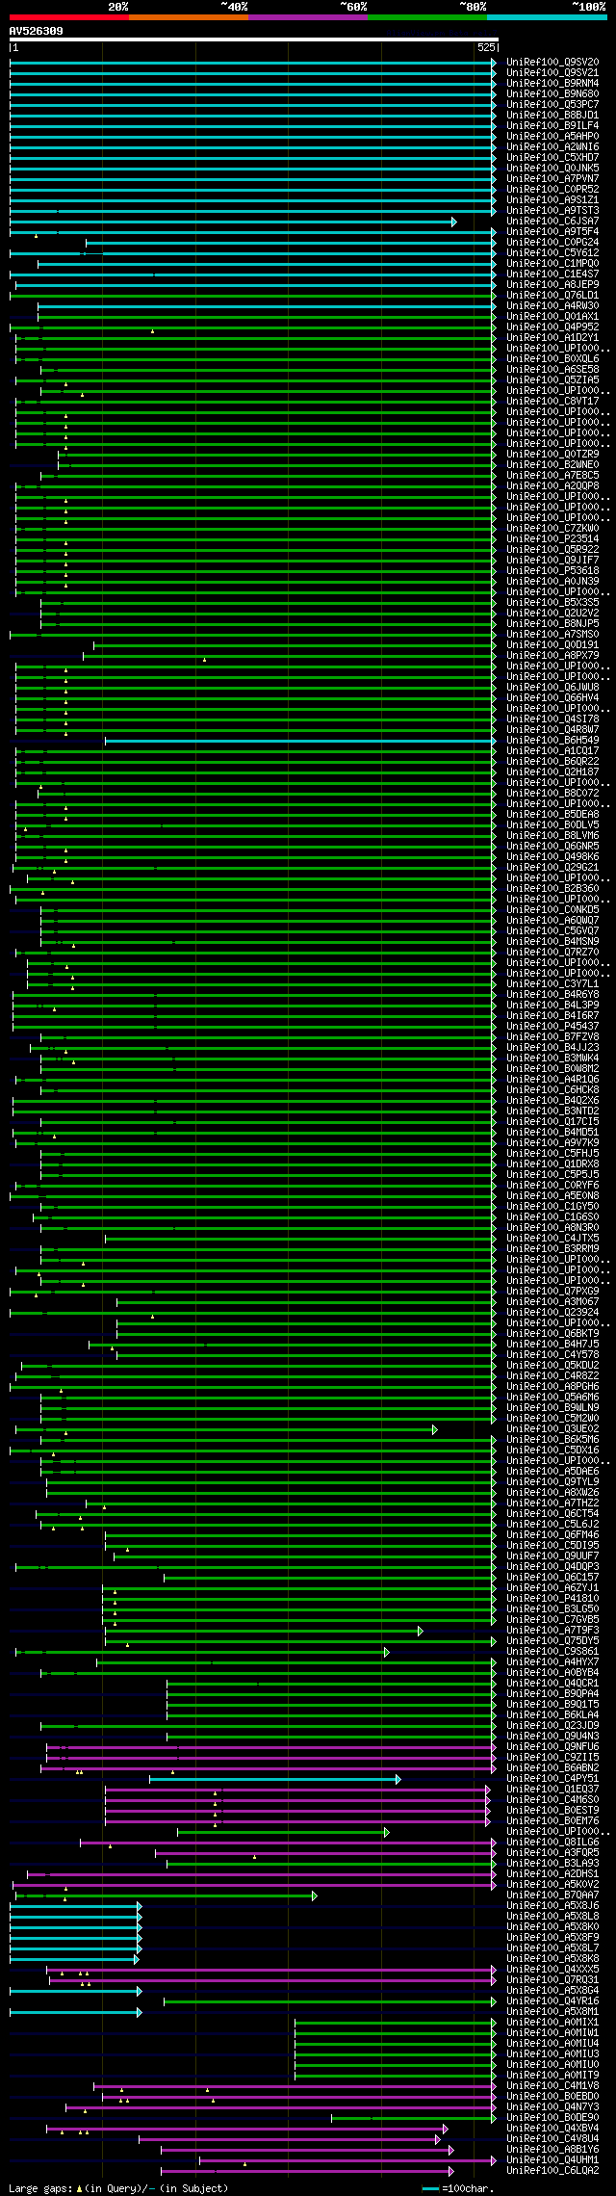Screen dimensions: 616x2196
Task: Select the UniRef100_C6JSA7 label
Action: pyautogui.click(x=552, y=221)
